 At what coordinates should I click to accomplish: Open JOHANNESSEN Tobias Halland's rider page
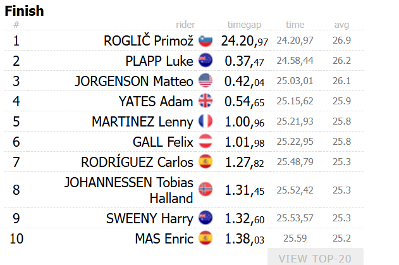128,190
